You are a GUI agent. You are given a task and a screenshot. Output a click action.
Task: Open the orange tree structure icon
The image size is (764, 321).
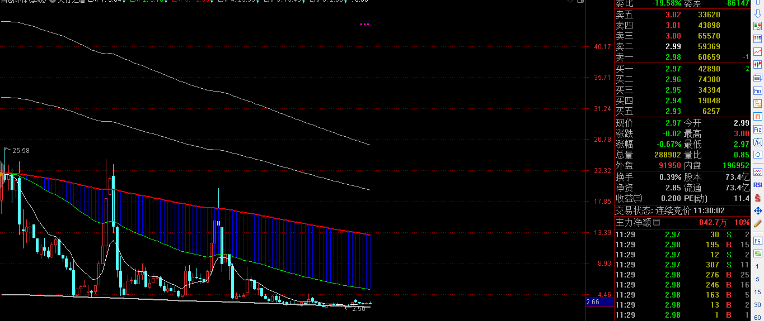(x=758, y=103)
